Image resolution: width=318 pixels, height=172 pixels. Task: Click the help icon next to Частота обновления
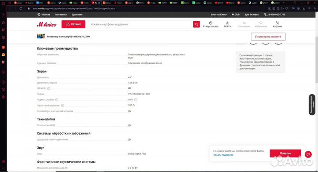62,106
